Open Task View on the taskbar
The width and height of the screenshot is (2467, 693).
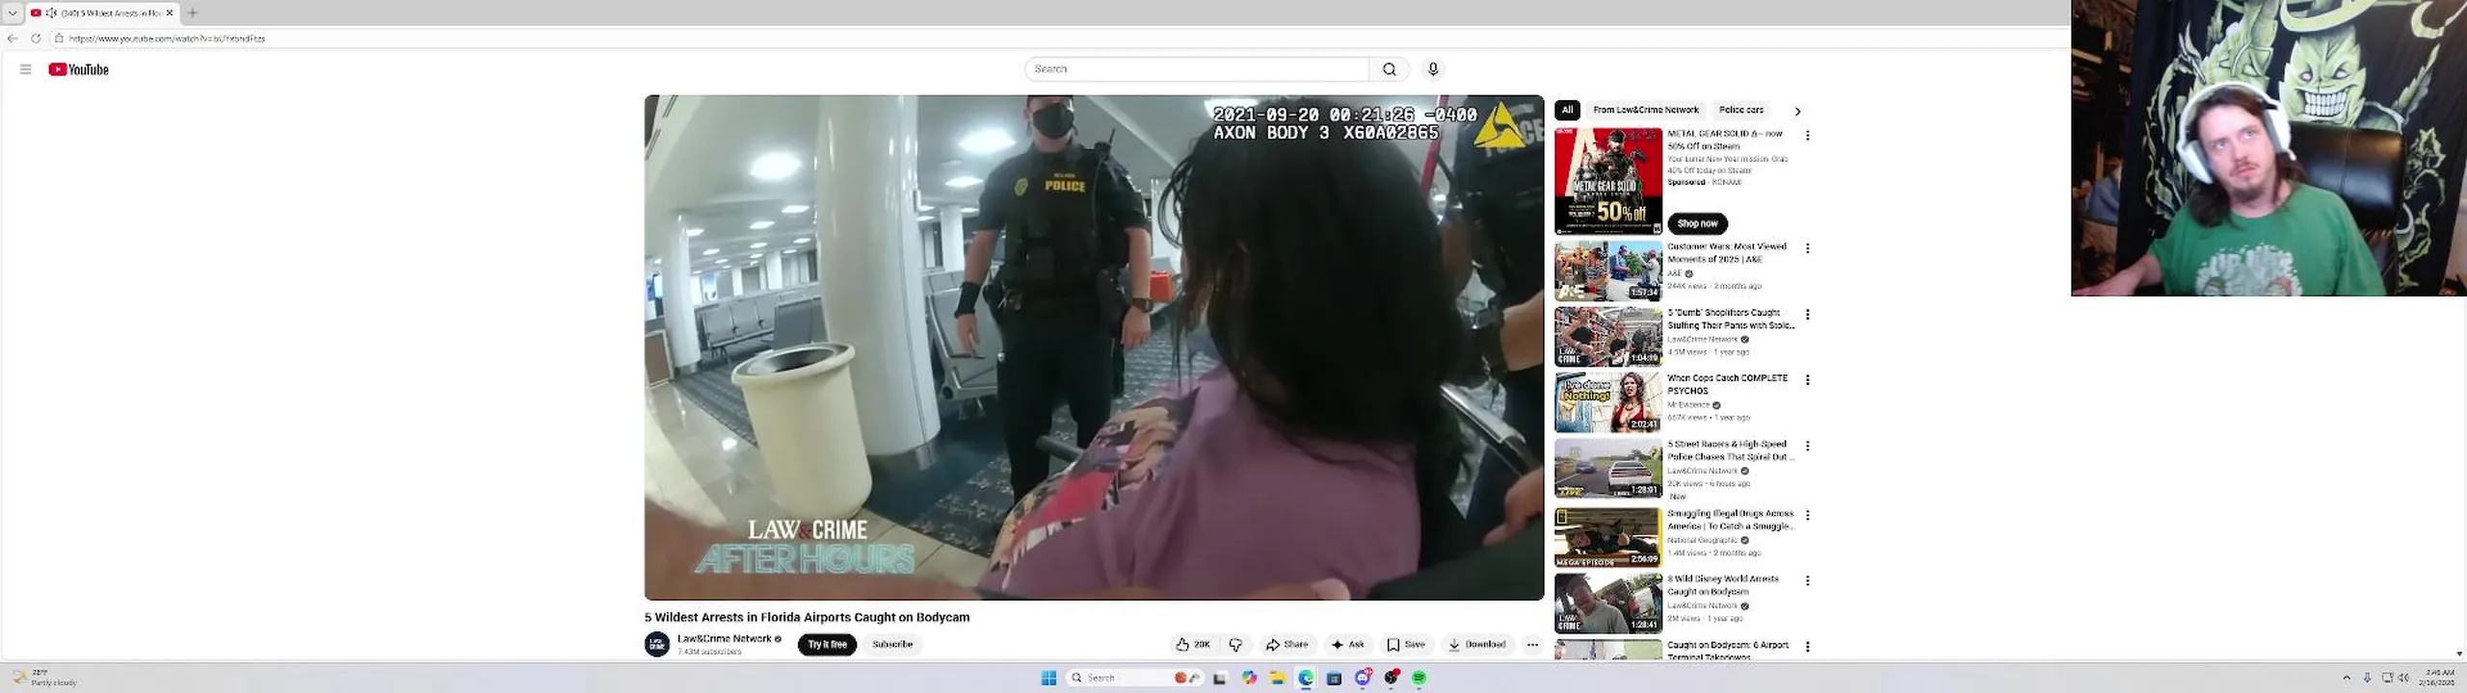(1220, 679)
